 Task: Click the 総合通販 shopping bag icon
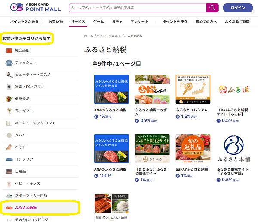[9, 50]
